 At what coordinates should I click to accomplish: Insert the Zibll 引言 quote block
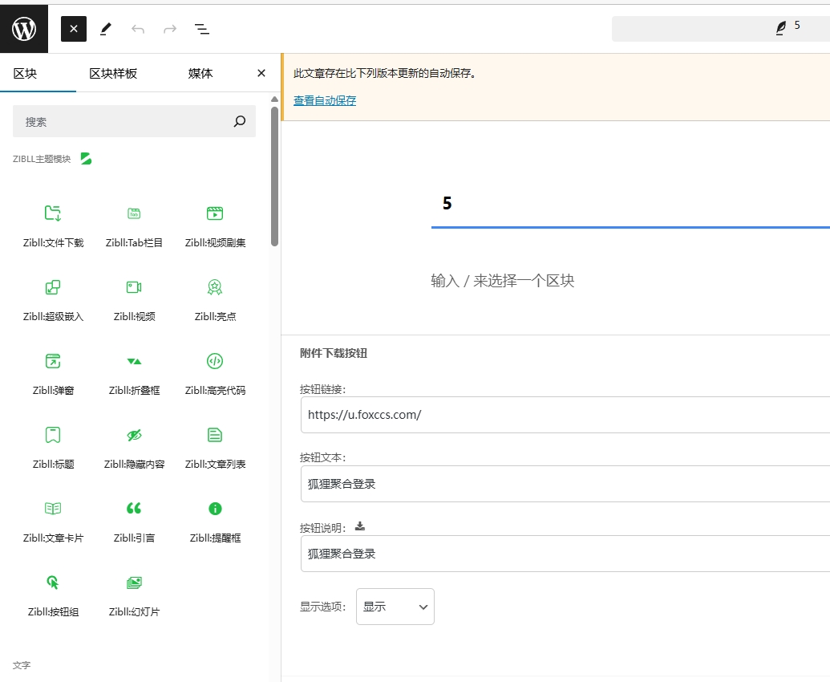(x=133, y=508)
